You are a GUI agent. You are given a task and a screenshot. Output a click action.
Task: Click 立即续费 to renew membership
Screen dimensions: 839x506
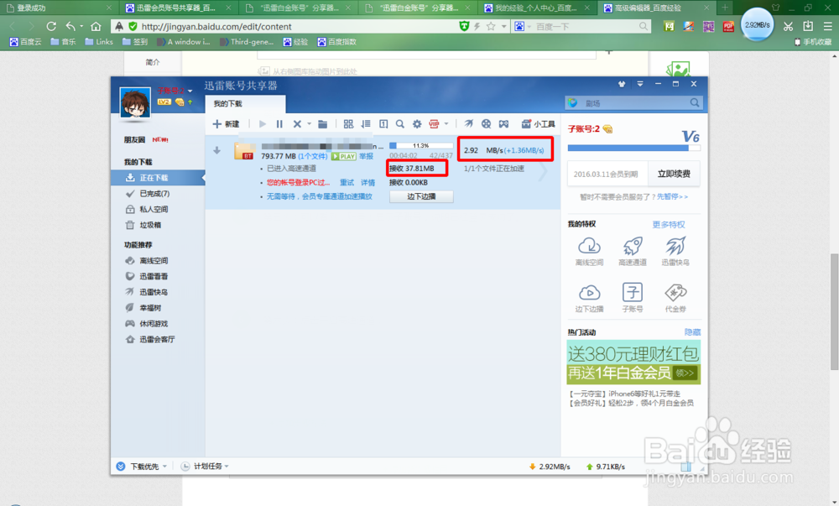[x=674, y=174]
